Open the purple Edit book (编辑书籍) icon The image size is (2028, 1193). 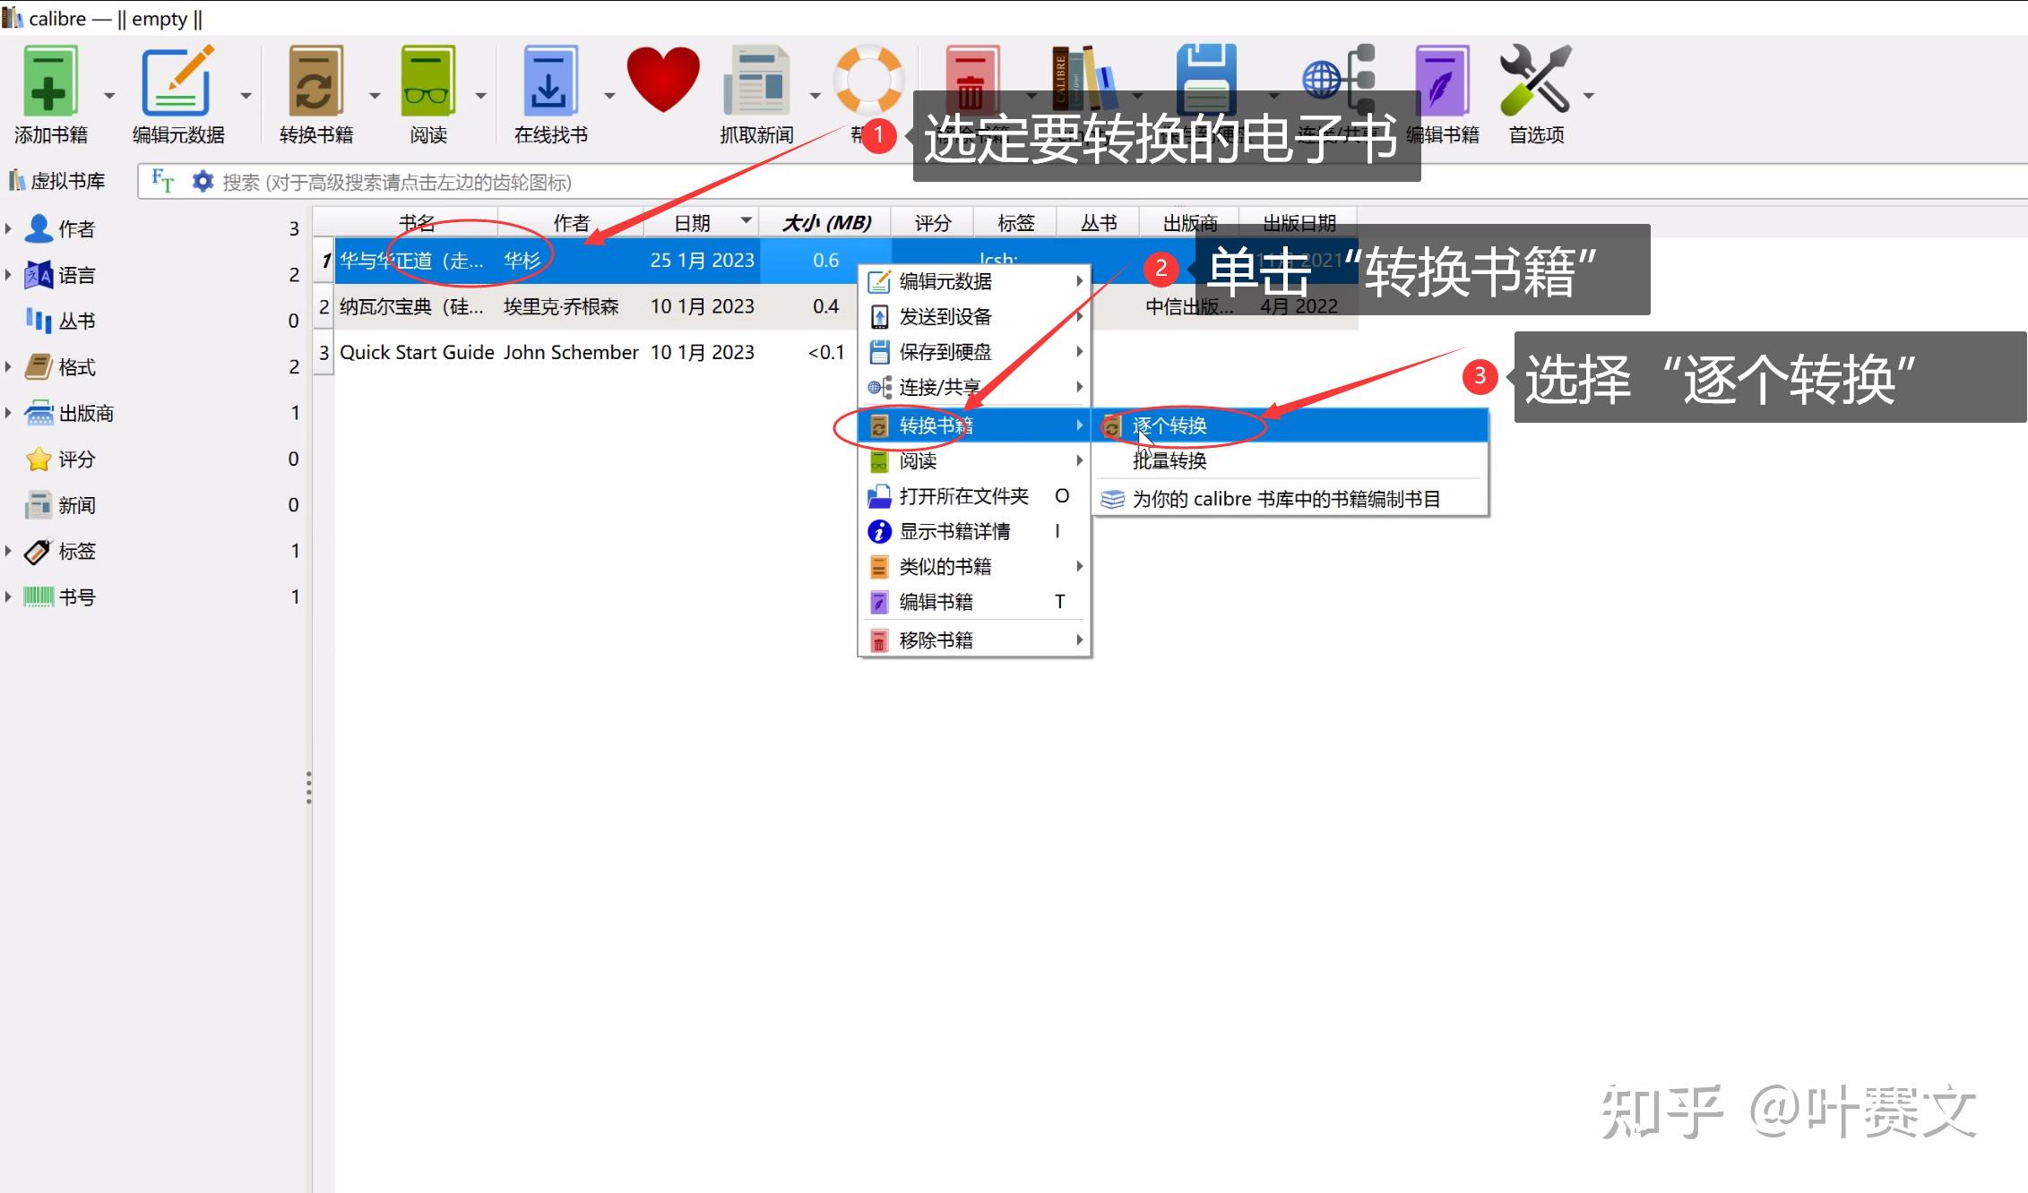[1442, 81]
